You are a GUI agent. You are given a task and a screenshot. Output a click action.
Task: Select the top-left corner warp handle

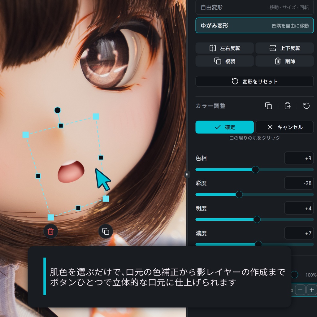tap(26, 135)
